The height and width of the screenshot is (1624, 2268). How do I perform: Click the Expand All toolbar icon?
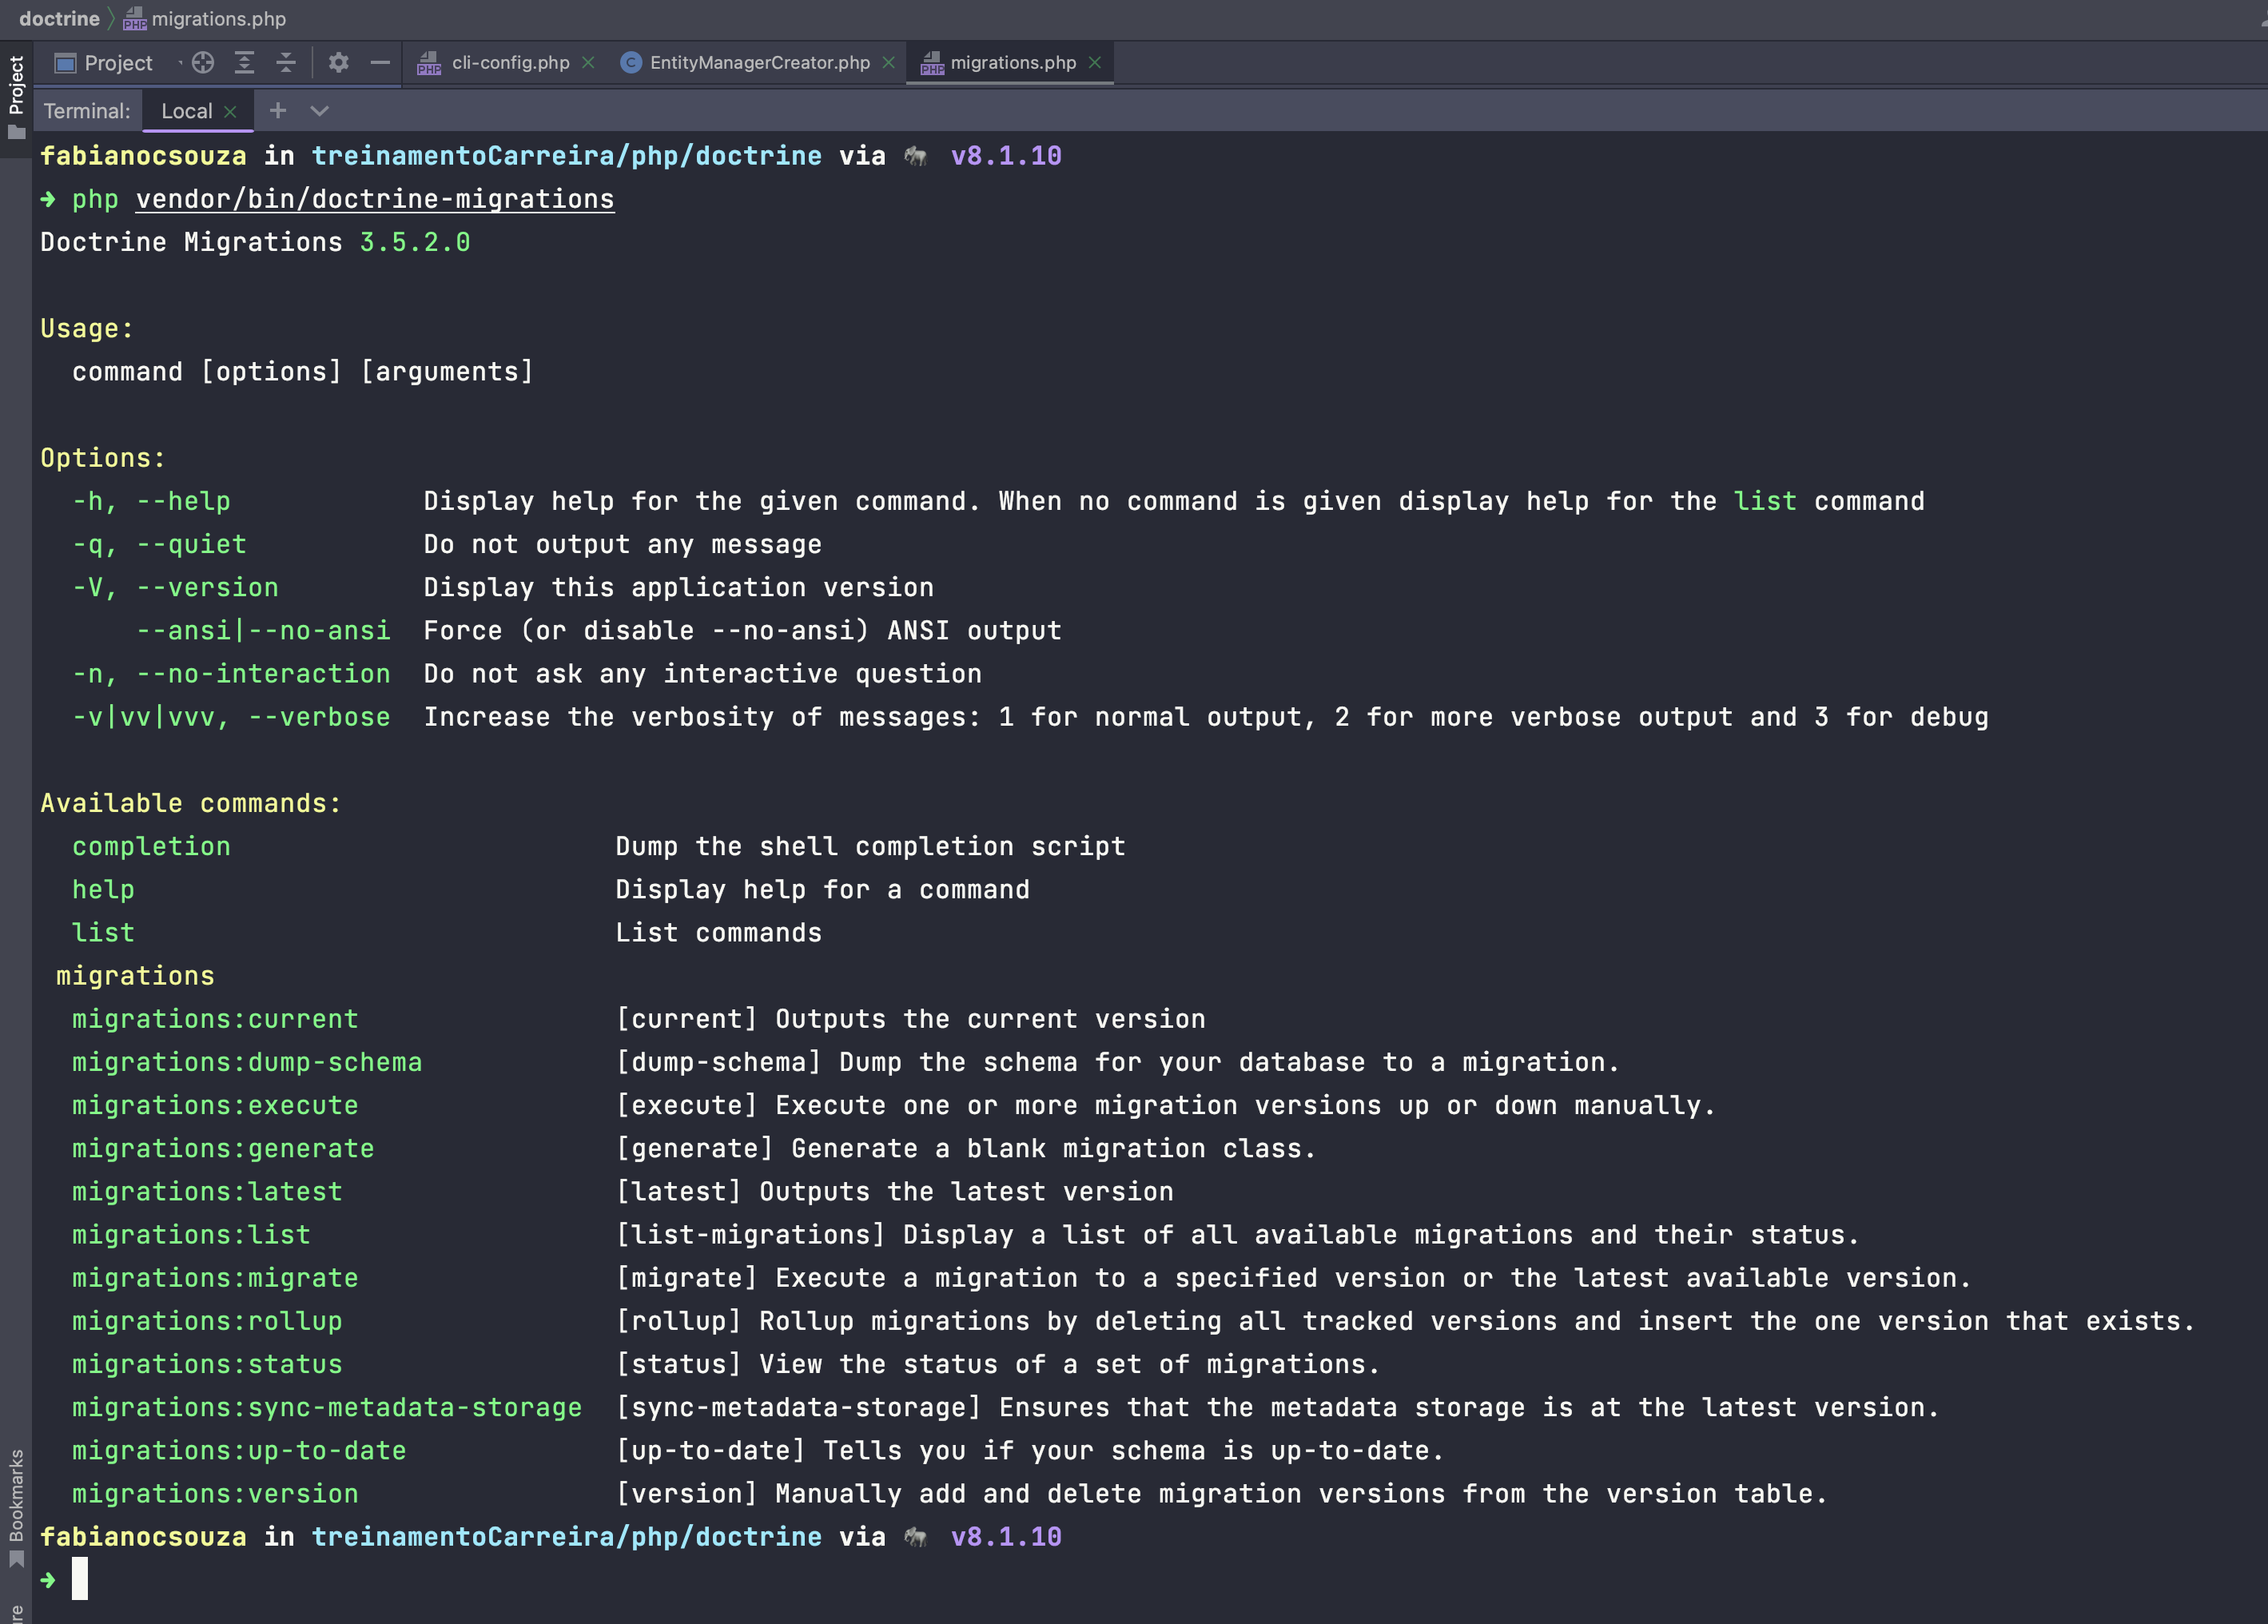[x=244, y=63]
